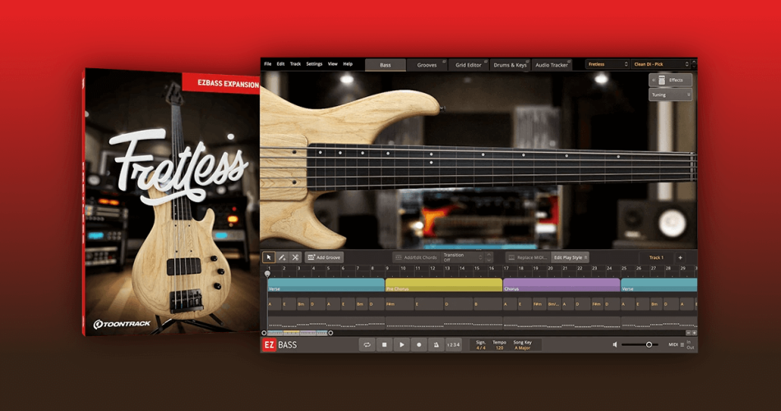781x411 pixels.
Task: Expand Edit Play Style panel
Action: 571,257
